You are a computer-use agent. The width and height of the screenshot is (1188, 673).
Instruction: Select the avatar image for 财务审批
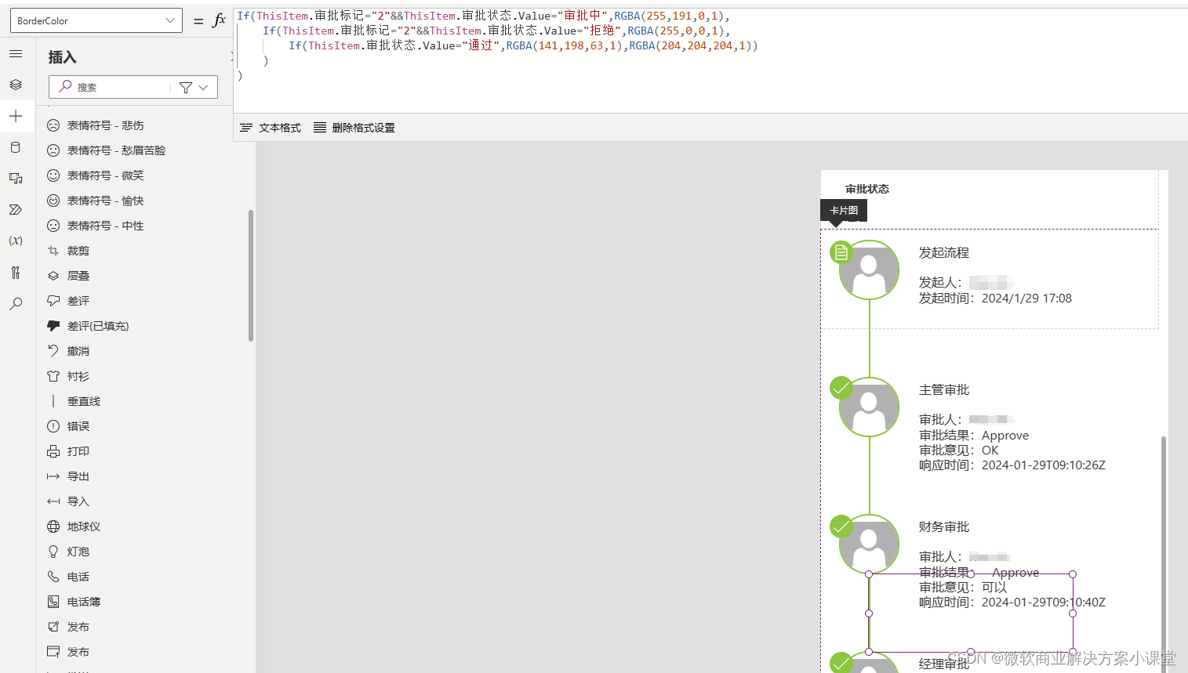[x=870, y=544]
